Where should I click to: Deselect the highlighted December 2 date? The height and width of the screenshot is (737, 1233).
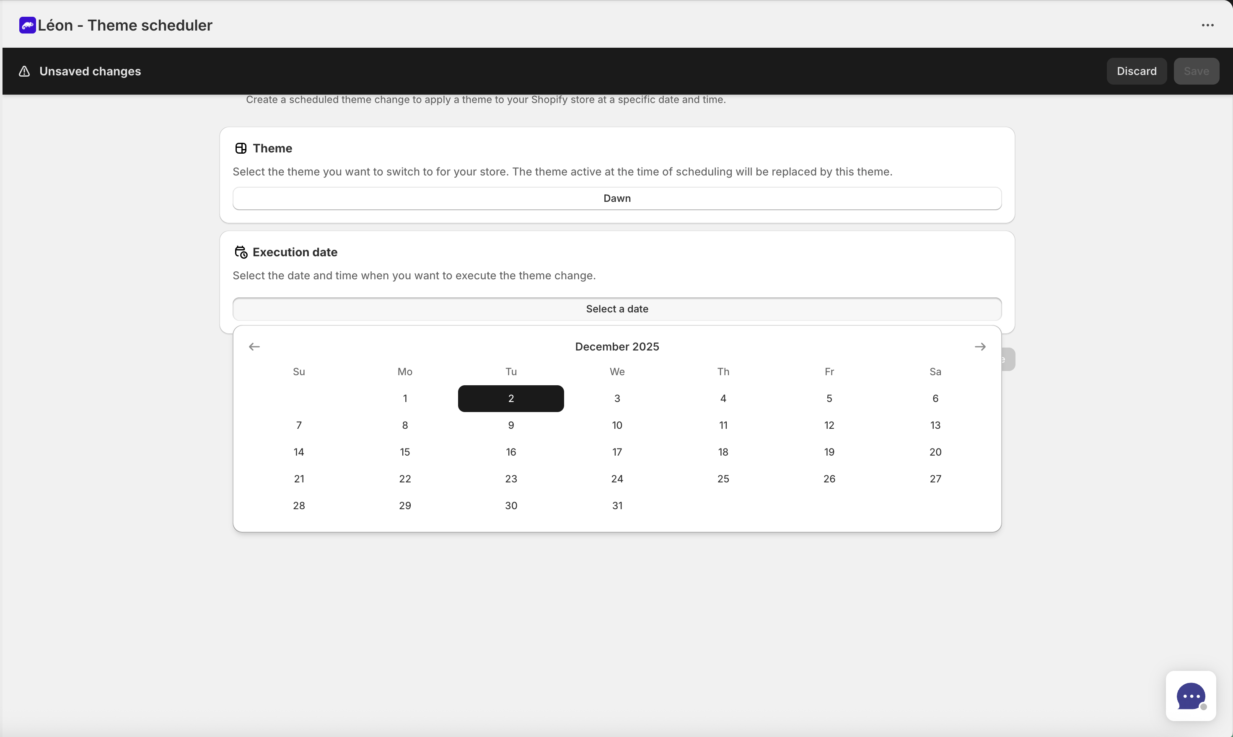[x=511, y=398]
